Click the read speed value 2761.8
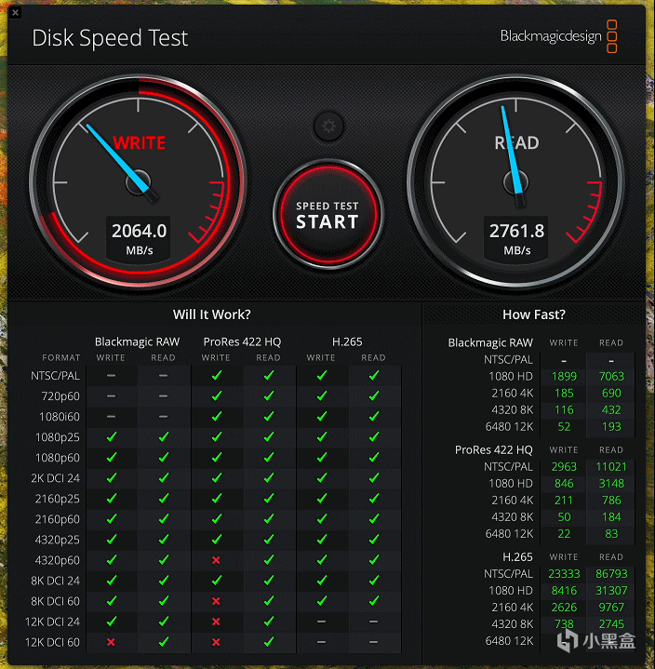The height and width of the screenshot is (669, 655). pos(516,231)
